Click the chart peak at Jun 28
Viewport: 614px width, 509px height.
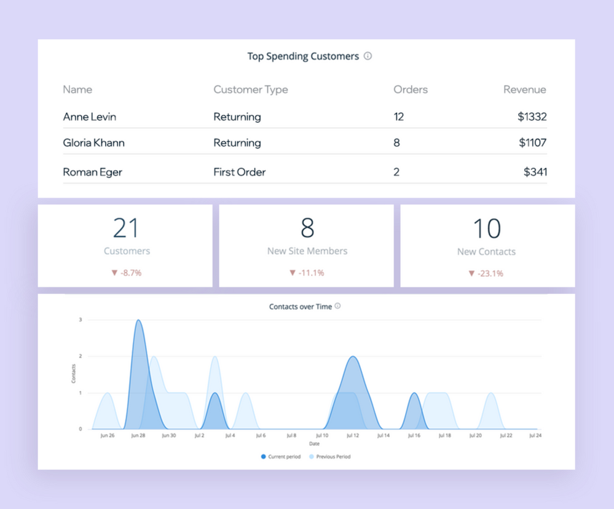click(x=138, y=321)
